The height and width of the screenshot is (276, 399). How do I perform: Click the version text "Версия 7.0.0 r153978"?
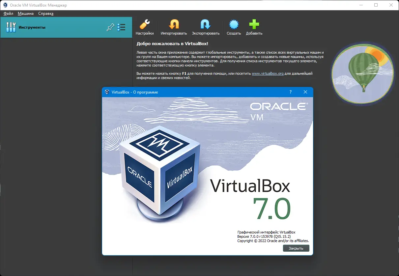(x=255, y=236)
